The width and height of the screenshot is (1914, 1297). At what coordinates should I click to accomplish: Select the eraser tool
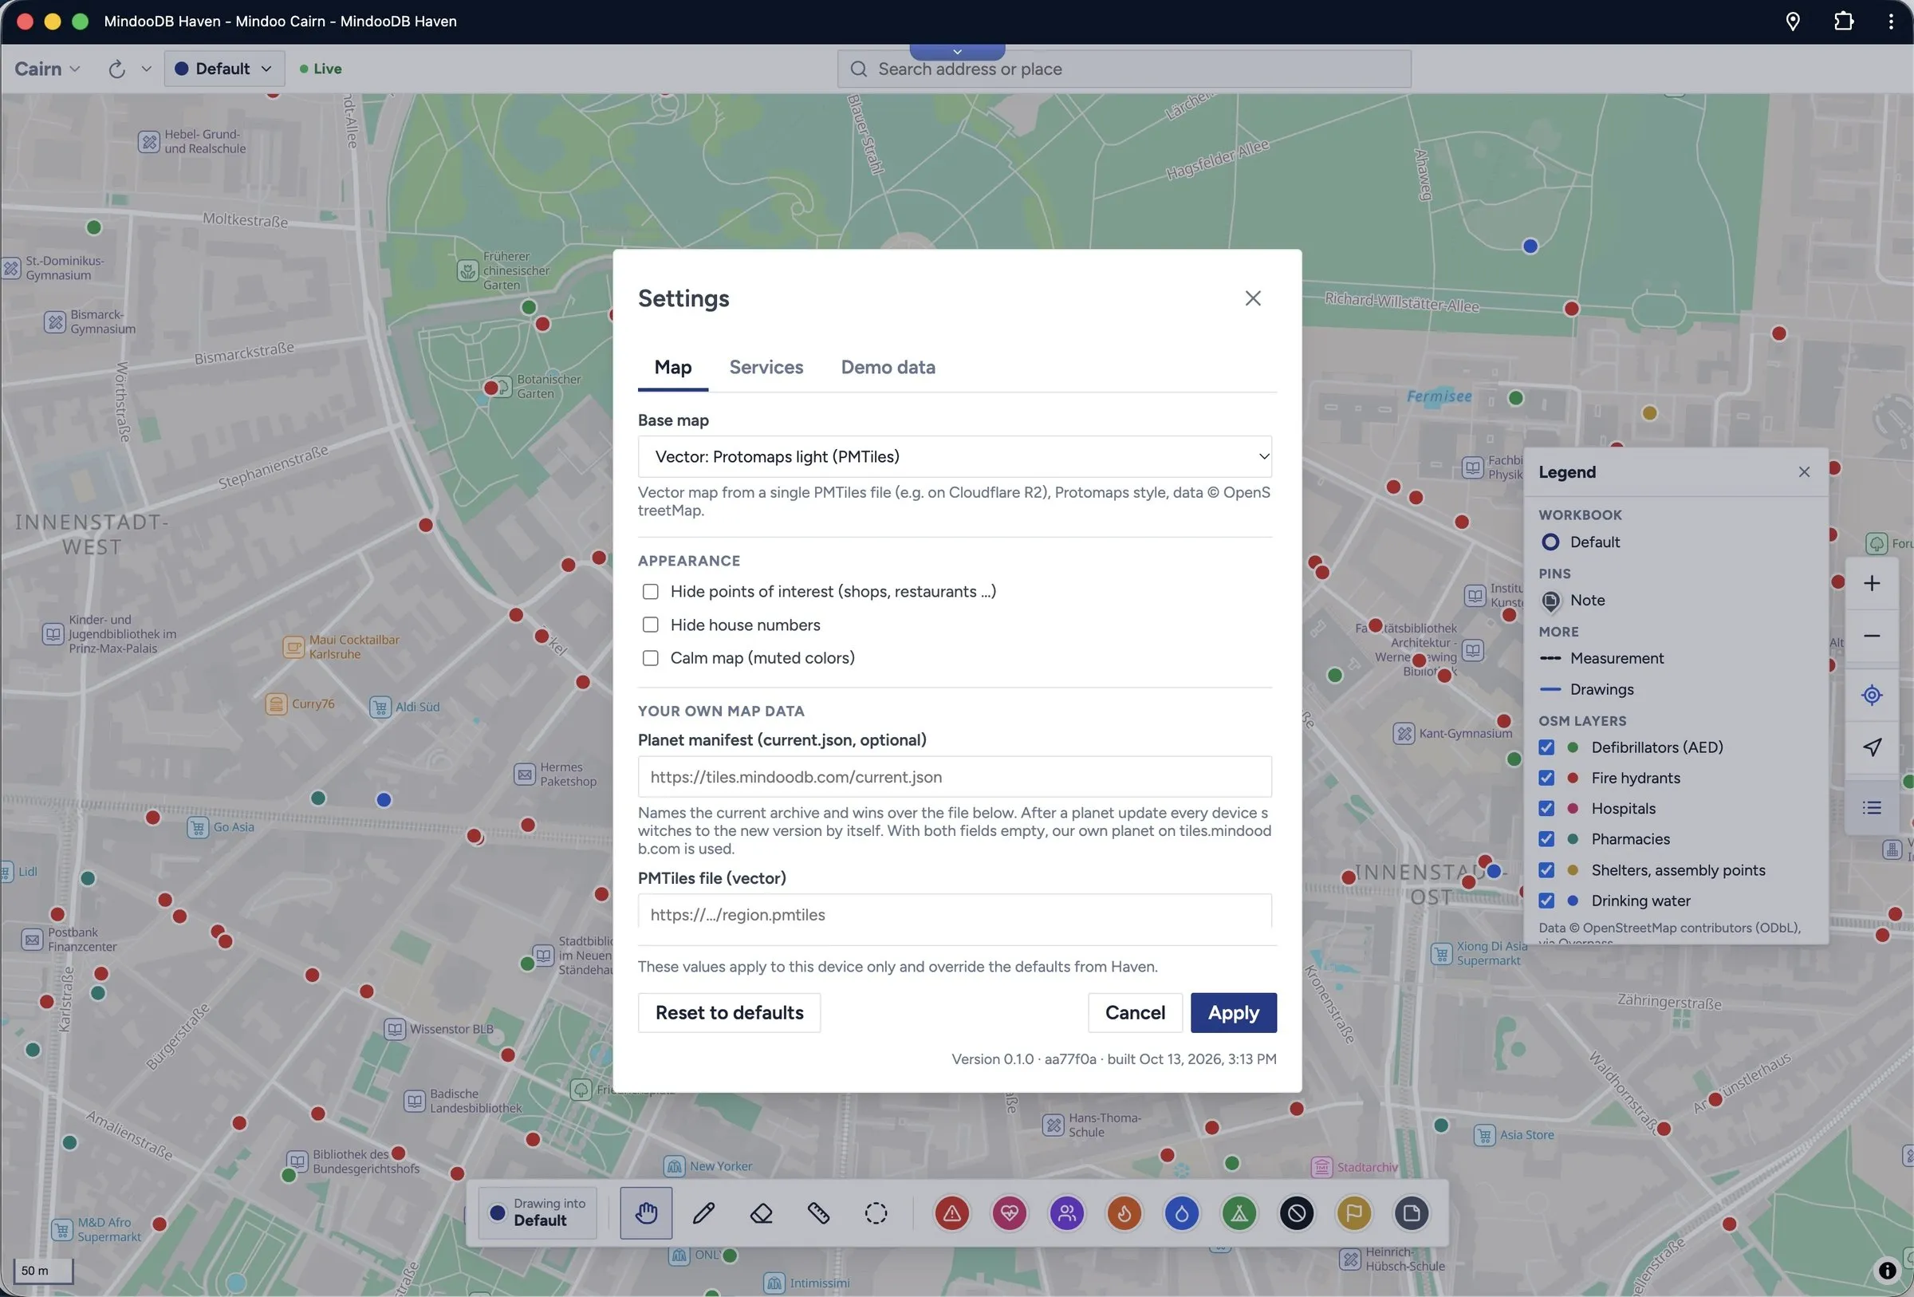[x=761, y=1213]
